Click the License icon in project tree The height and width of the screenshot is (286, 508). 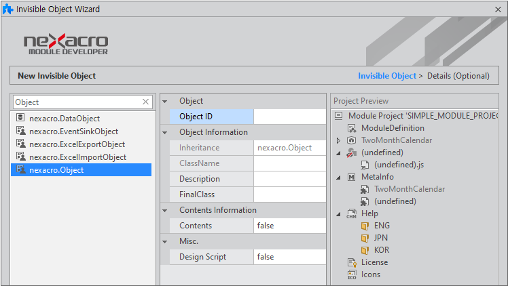[x=352, y=262]
